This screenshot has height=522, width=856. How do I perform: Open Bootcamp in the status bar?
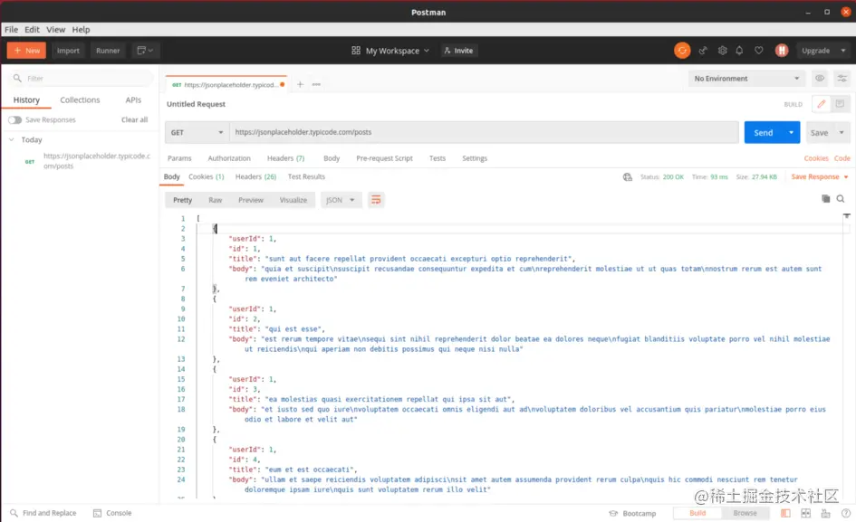[632, 513]
